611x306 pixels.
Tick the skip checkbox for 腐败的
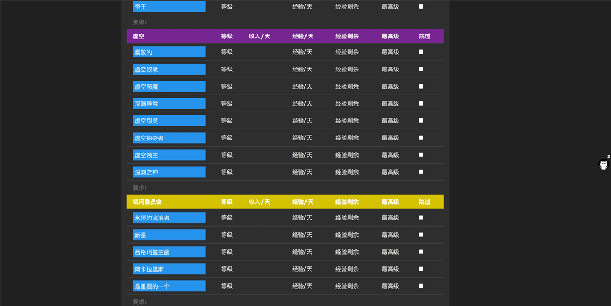[421, 52]
